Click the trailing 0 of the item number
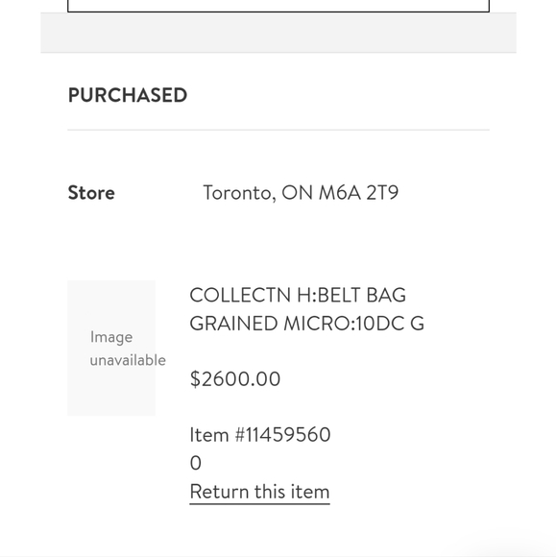This screenshot has height=557, width=556. coord(195,463)
